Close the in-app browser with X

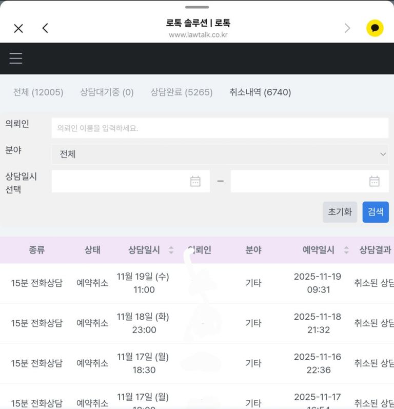coord(18,28)
